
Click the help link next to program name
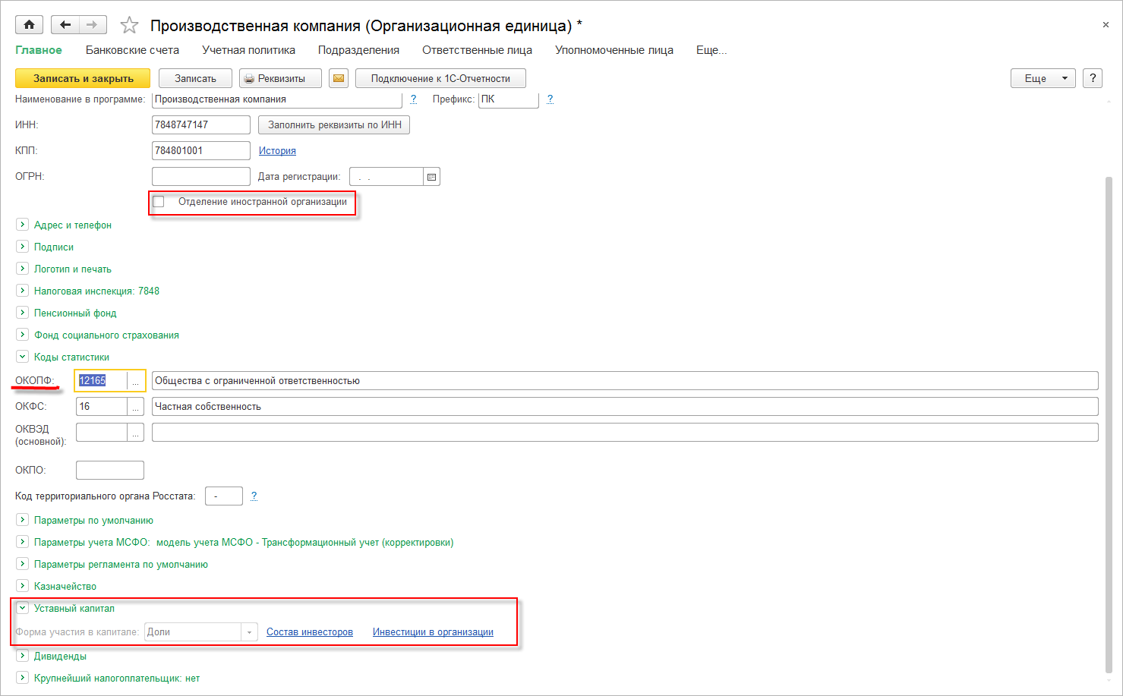tap(414, 99)
